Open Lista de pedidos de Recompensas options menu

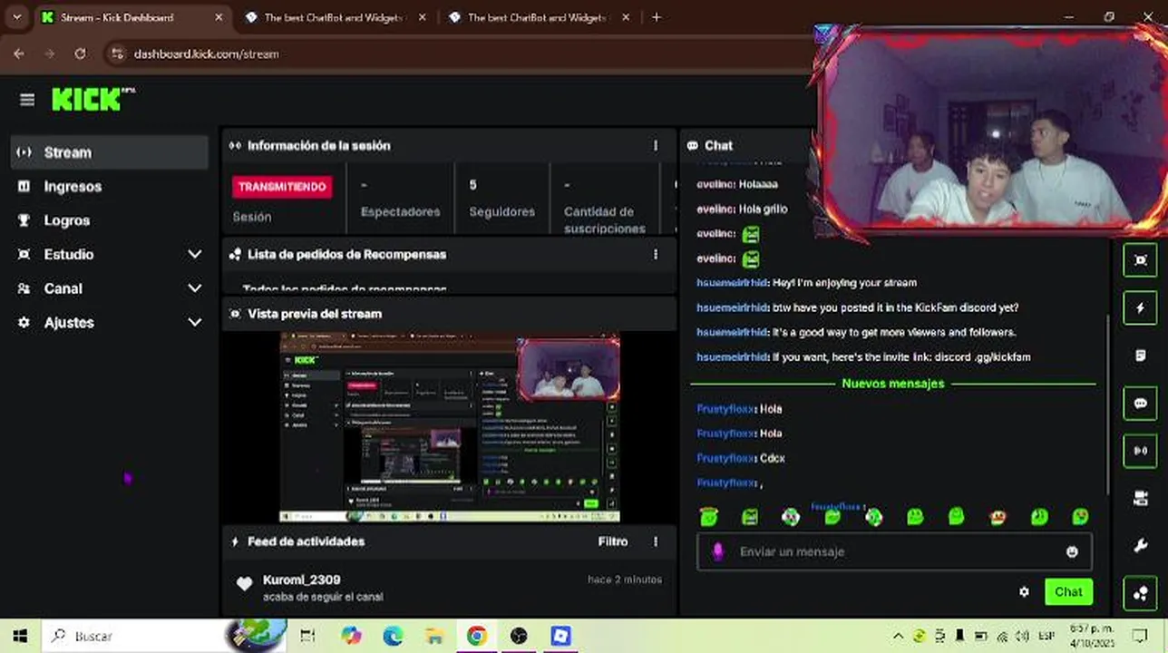point(656,254)
